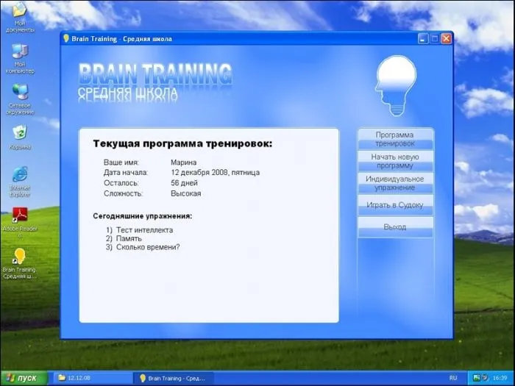Viewport: 515px width, 386px height.
Task: Maximize the Brain Training window
Action: click(x=435, y=39)
